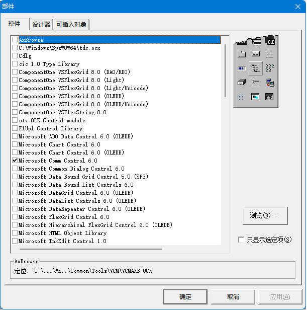Check Microsoft Common Dialog Control 6.0 box
307x310 pixels.
point(15,169)
